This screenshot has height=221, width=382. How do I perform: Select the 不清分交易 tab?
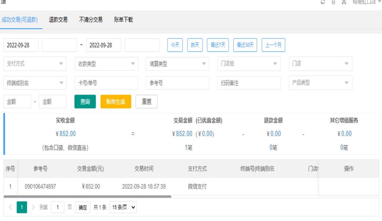91,20
